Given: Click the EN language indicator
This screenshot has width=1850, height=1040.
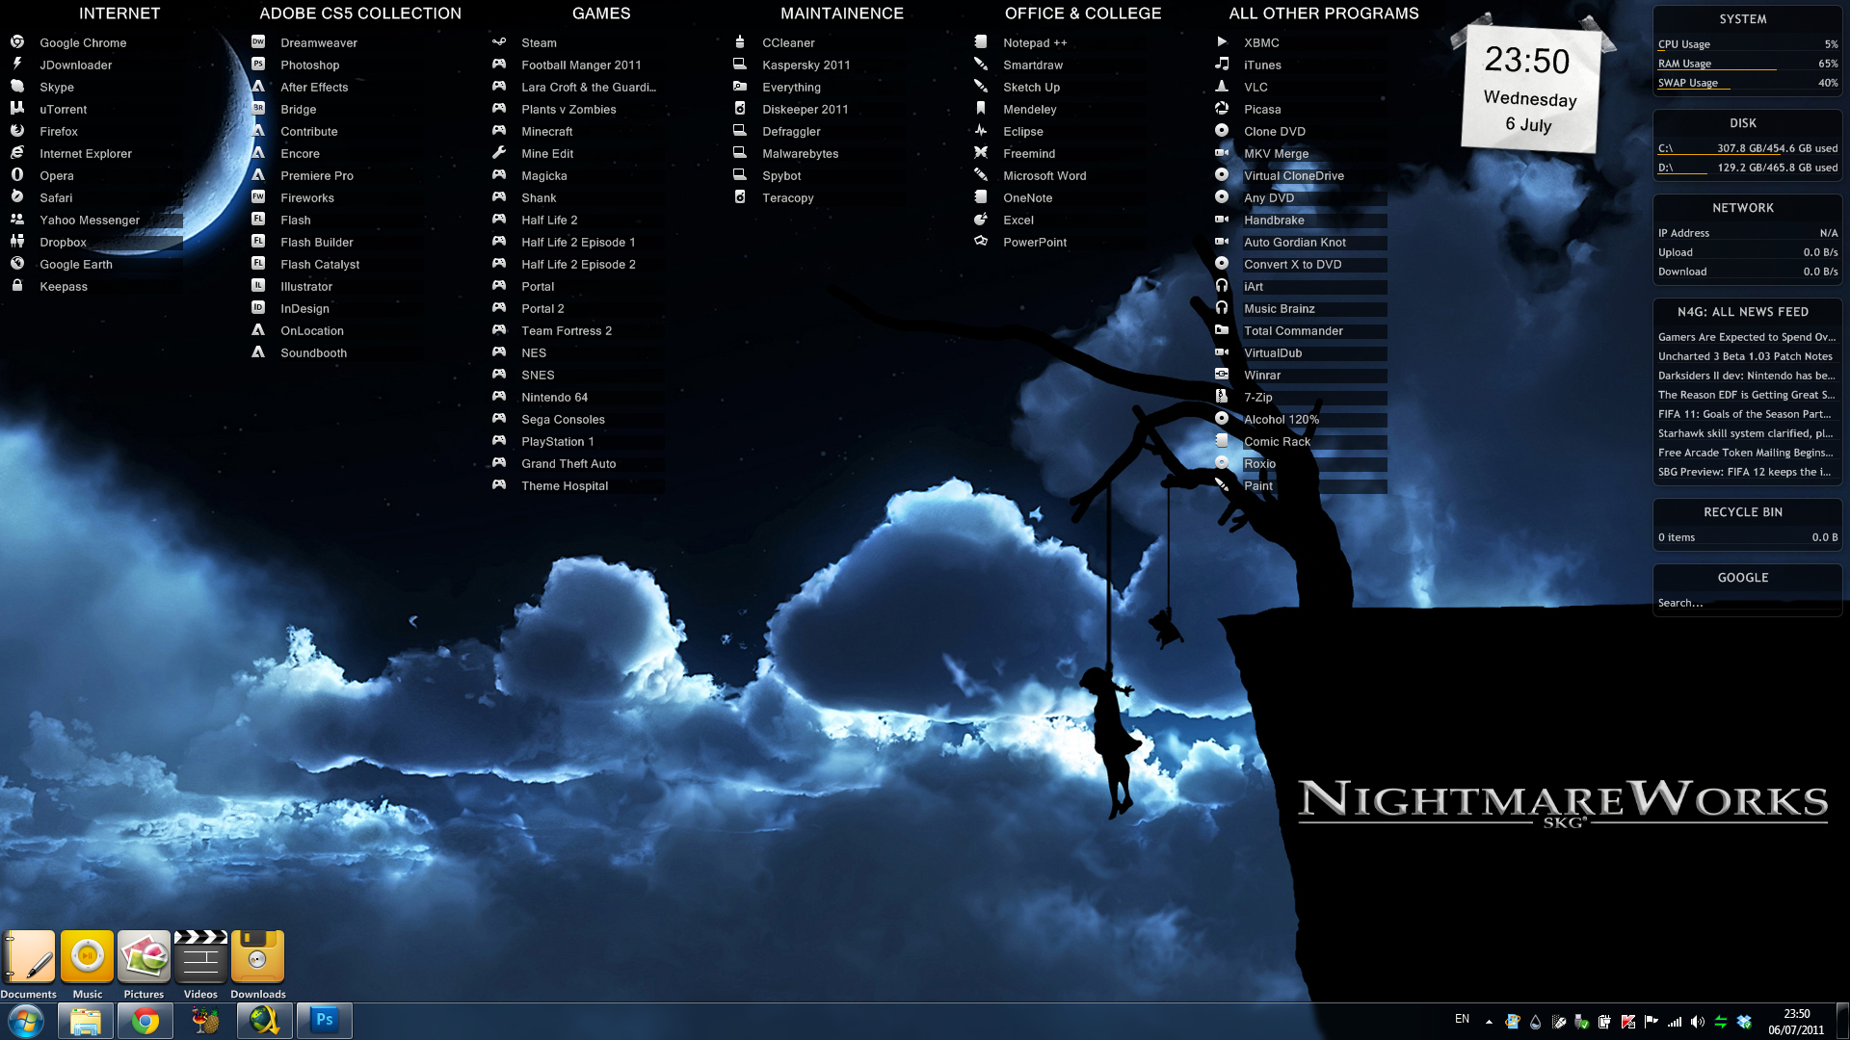Looking at the screenshot, I should (x=1462, y=1019).
